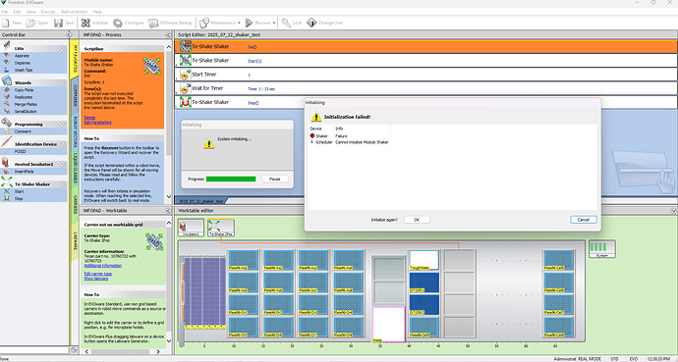The height and width of the screenshot is (362, 678).
Task: Click the INFOPAD Process vertical scrollbar
Action: pos(169,122)
